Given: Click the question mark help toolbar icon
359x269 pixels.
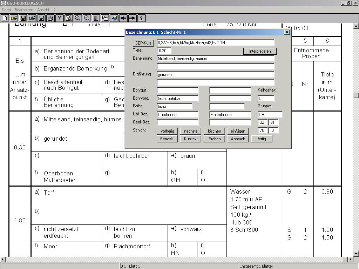Looking at the screenshot, I should [x=142, y=18].
